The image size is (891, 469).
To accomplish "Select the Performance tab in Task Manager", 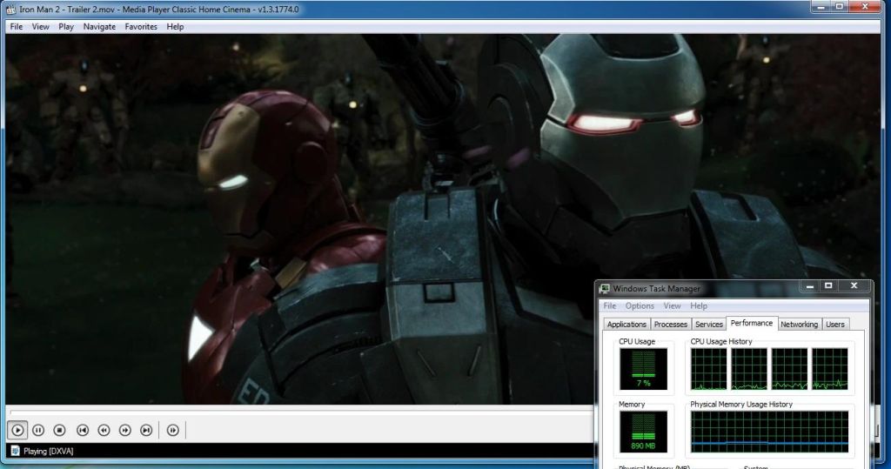I will pos(751,323).
